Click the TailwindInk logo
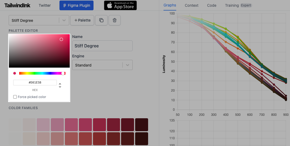This screenshot has height=146, width=290. [x=17, y=5]
